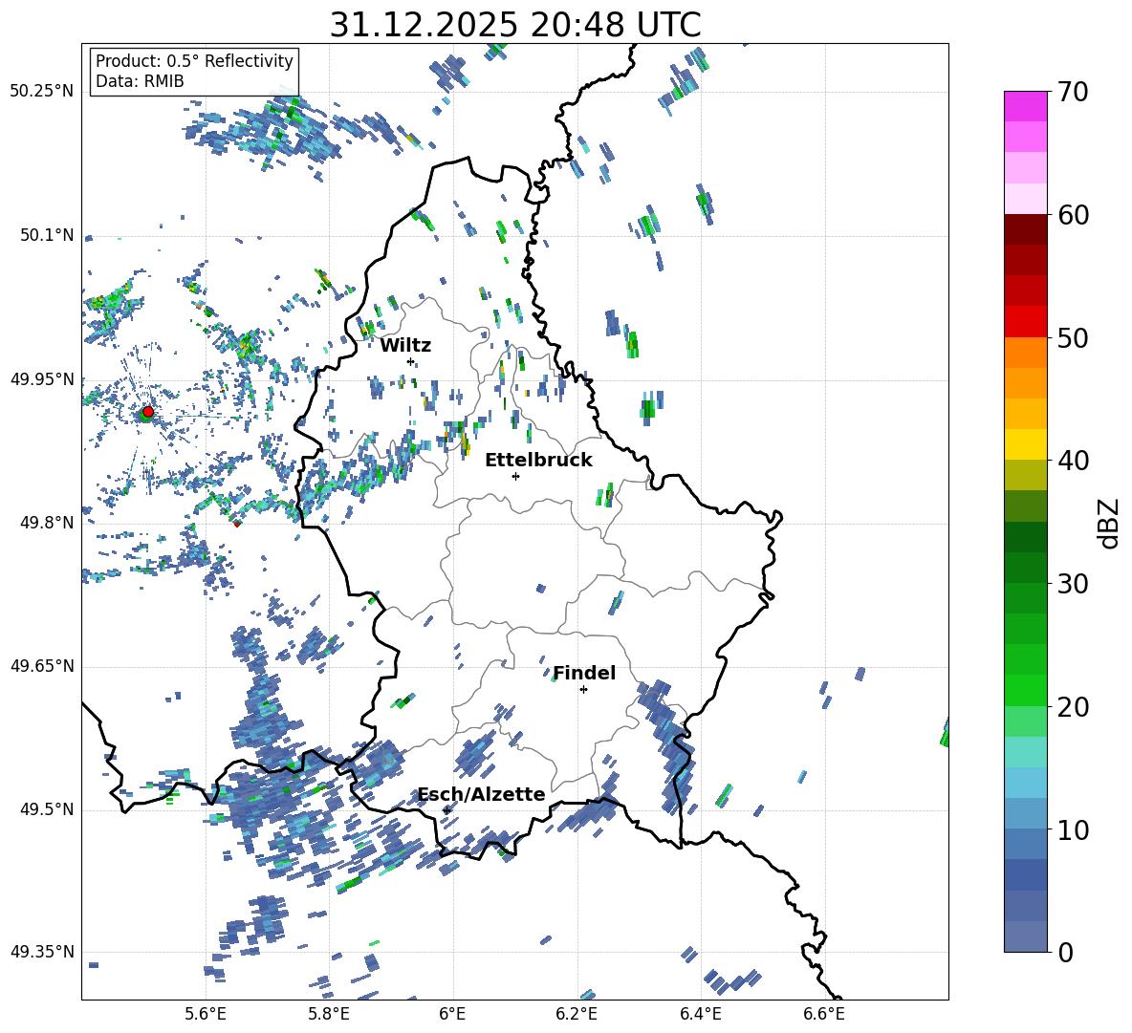Click the yellow colorbar segment above 40
1132x1033 pixels.
pos(1025,444)
